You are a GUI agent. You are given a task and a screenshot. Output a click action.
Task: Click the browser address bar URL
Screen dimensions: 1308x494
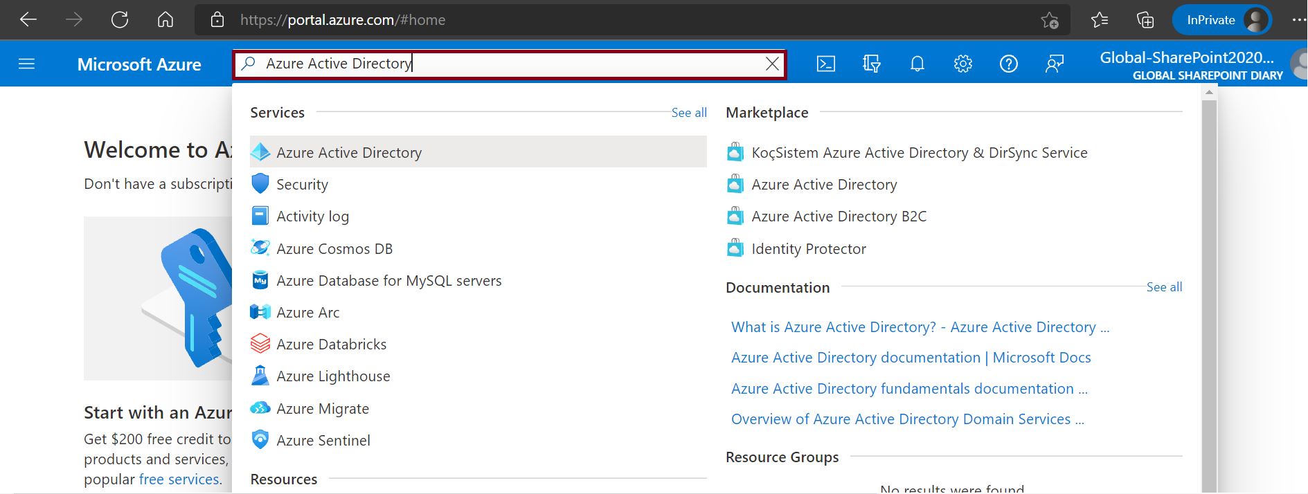[x=343, y=20]
